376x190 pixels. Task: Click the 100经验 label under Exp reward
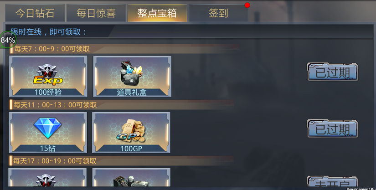pos(48,92)
